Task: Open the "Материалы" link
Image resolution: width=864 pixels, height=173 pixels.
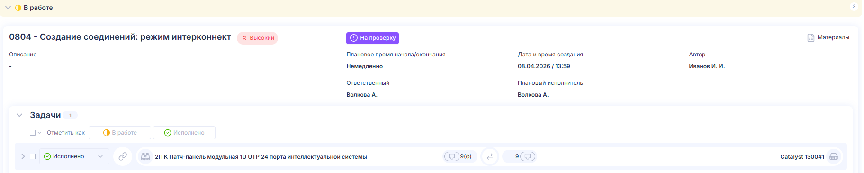Action: pos(833,37)
